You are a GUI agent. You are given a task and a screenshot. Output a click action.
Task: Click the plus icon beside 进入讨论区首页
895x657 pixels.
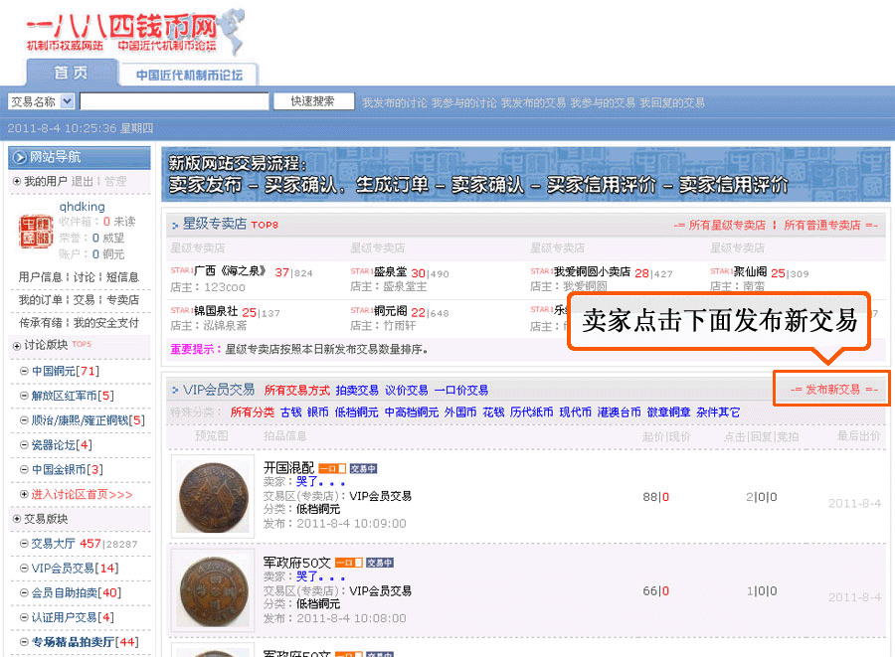point(24,494)
